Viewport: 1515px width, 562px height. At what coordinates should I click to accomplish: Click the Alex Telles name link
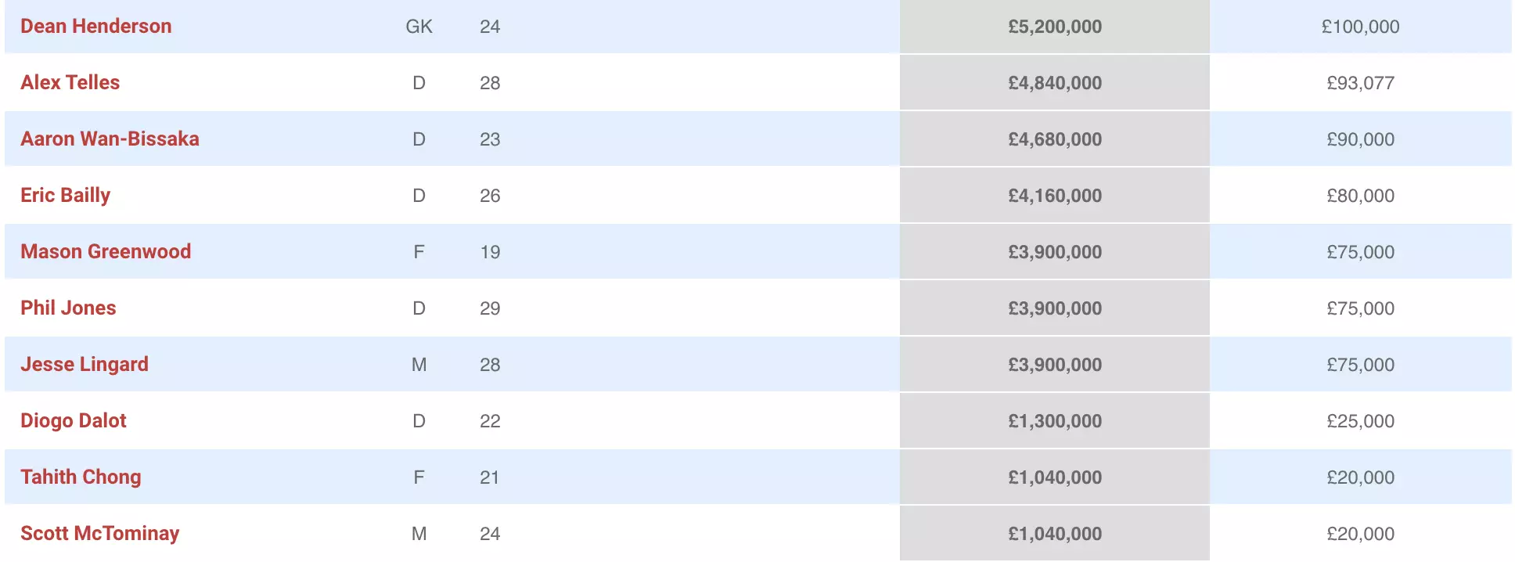tap(70, 83)
